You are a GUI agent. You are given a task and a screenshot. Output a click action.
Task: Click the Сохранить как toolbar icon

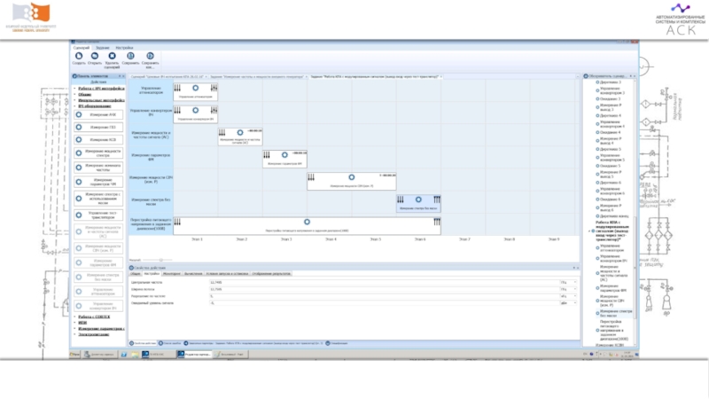[150, 56]
